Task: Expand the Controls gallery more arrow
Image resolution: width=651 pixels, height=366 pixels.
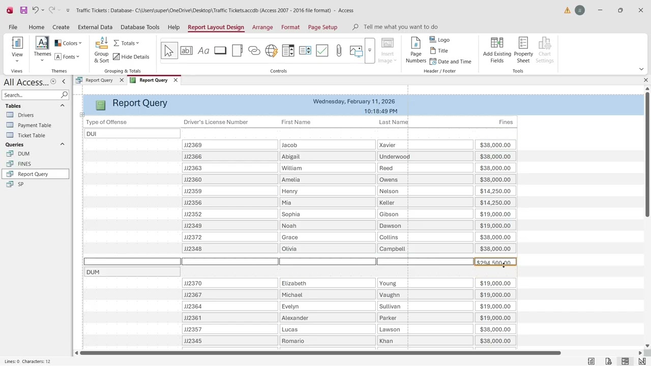Action: (x=370, y=51)
